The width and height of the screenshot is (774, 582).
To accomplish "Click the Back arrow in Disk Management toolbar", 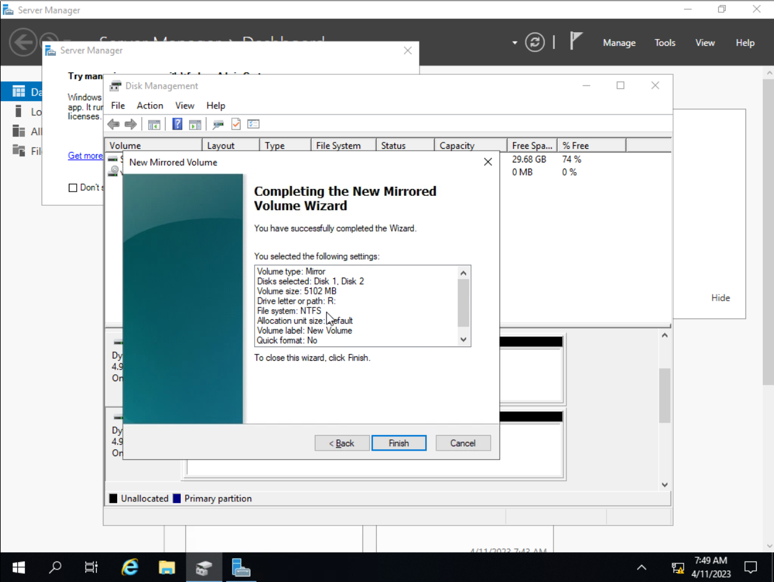I will pos(113,124).
